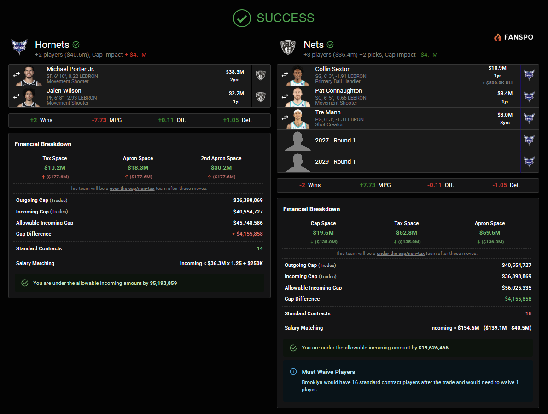Click Michael Porter Jr. salary $38.3M
548x414 pixels.
tap(235, 72)
